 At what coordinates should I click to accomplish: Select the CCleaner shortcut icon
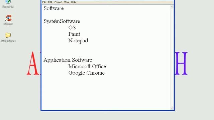(x=8, y=20)
